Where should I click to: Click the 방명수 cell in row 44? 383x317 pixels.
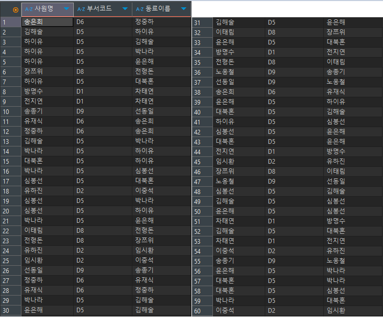click(x=354, y=152)
